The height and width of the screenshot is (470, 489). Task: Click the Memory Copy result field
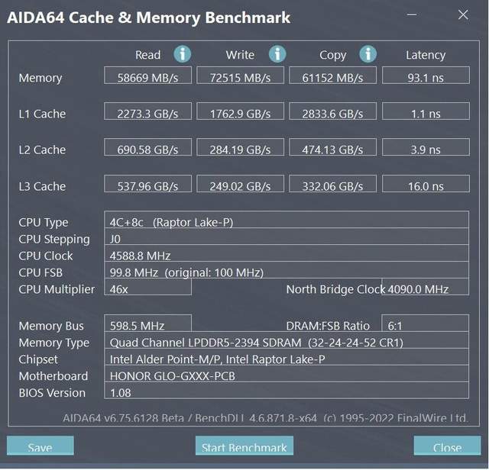[333, 77]
